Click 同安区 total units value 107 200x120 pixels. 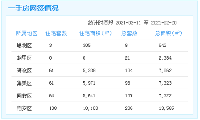129,95
